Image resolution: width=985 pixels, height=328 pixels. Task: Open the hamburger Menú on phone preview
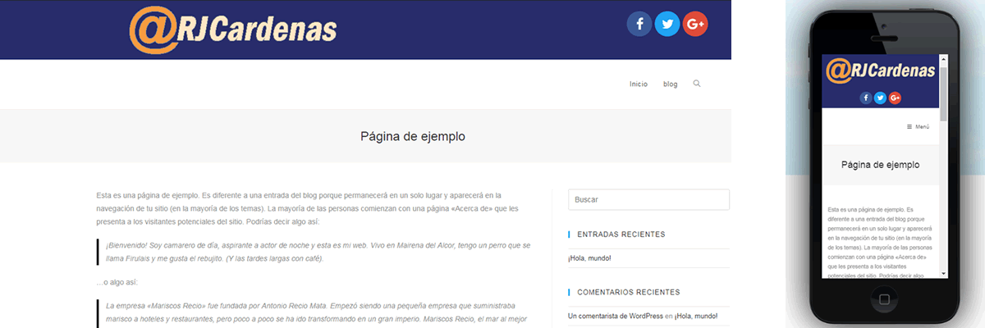click(918, 127)
